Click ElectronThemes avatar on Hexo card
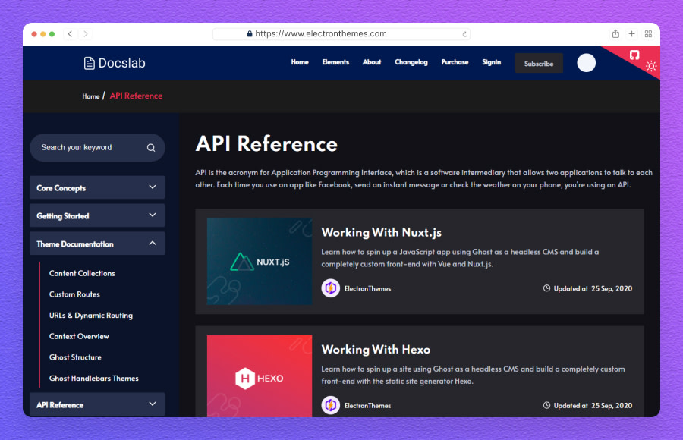 click(331, 406)
